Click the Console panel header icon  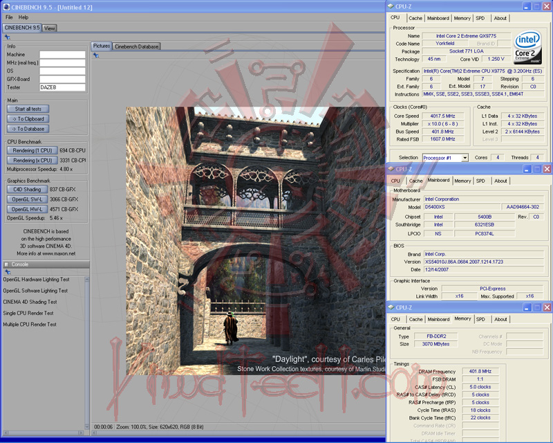[6, 264]
